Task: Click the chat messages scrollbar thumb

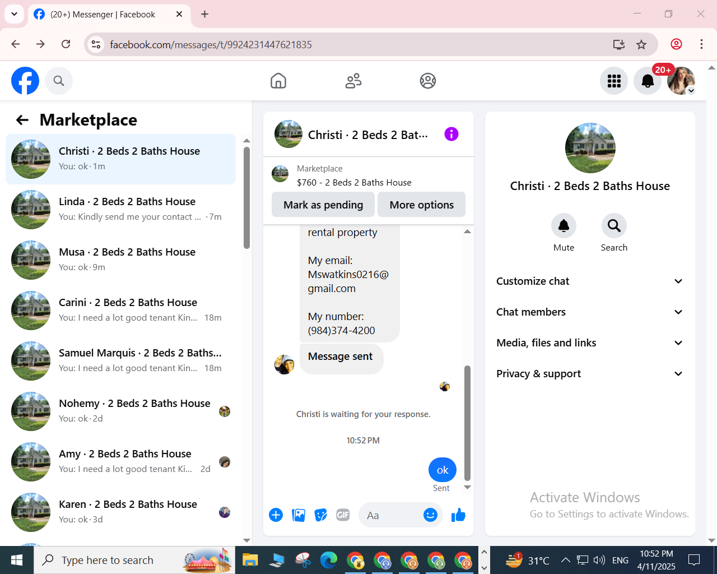Action: [x=467, y=423]
